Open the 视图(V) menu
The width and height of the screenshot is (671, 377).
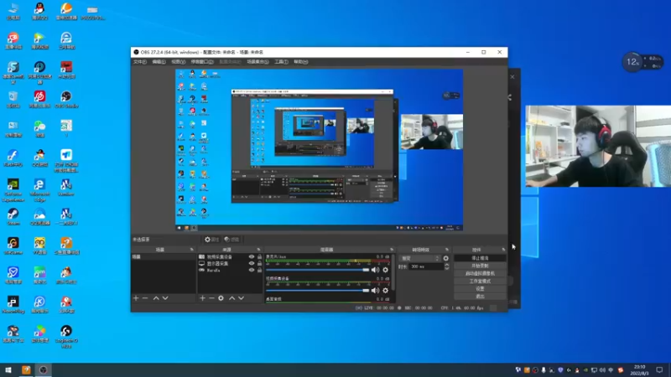coord(179,61)
